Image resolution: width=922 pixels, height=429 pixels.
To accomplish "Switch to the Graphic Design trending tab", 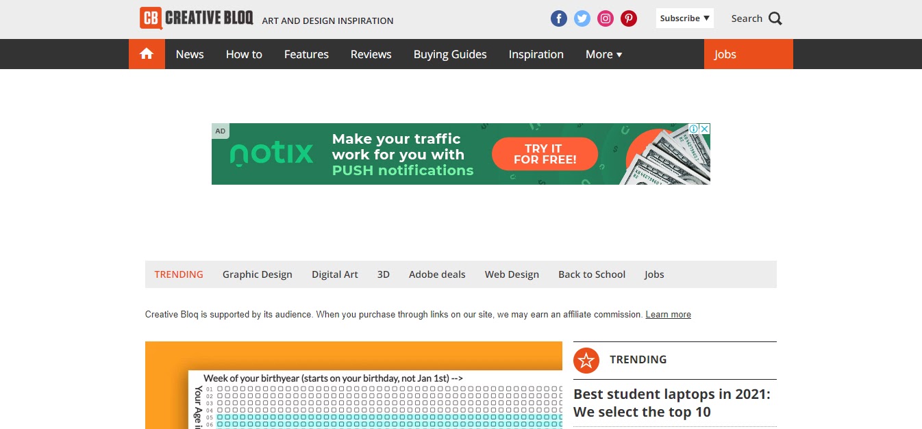I will pos(257,274).
